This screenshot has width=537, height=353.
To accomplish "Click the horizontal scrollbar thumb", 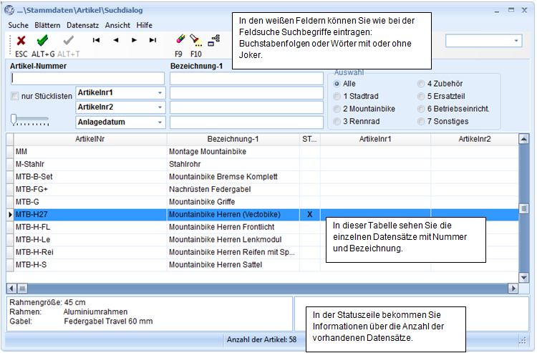I will (22, 289).
